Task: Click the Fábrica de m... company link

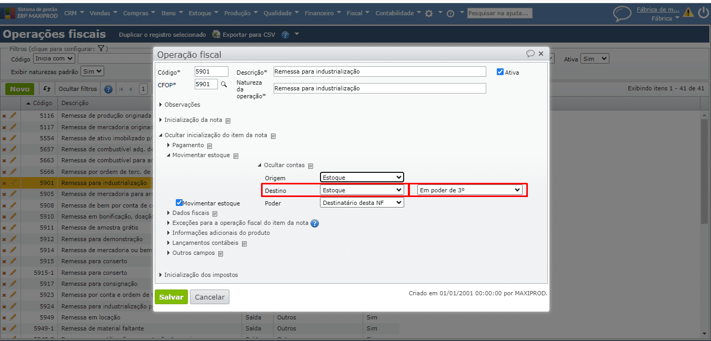Action: pos(658,9)
